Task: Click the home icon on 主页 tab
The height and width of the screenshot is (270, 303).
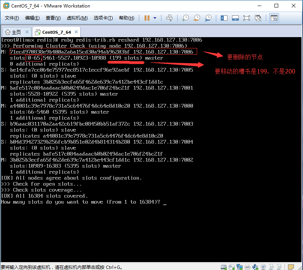Action: point(8,32)
